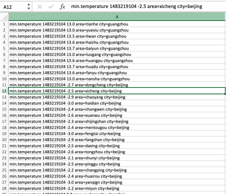This screenshot has height=194, width=226.
Task: Click the cell with area=miyun city=beijing
Action: [x=117, y=188]
